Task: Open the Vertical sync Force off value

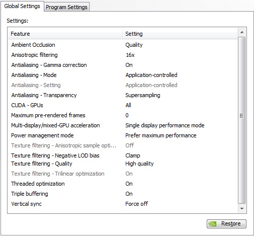Action: [x=137, y=204]
